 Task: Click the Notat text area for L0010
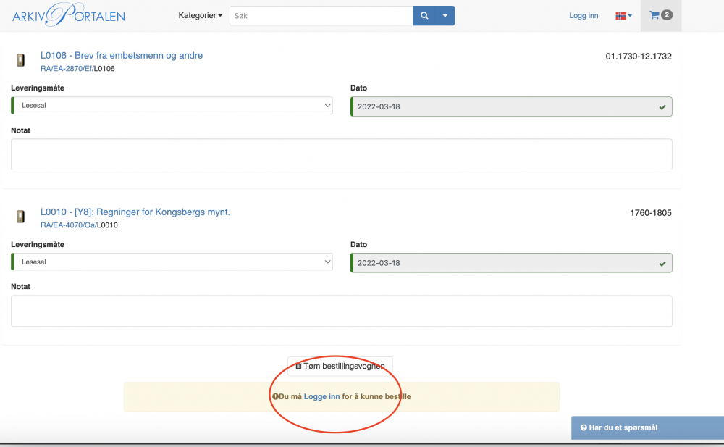click(x=341, y=311)
